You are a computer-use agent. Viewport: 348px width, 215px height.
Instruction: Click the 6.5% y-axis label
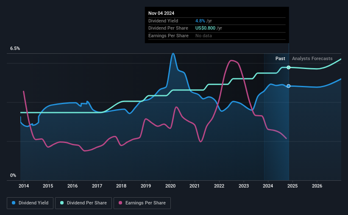click(x=15, y=49)
